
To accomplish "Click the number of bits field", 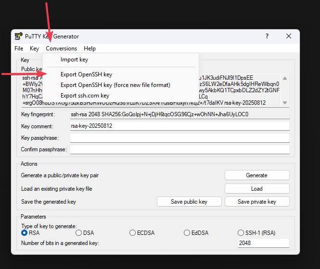I will 264,243.
